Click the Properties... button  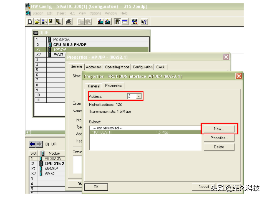tap(219, 138)
